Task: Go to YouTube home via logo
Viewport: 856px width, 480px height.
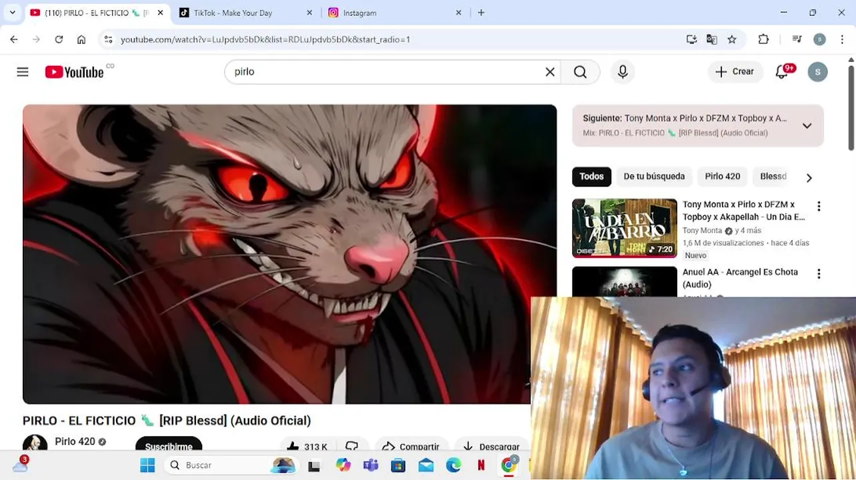Action: (x=74, y=72)
